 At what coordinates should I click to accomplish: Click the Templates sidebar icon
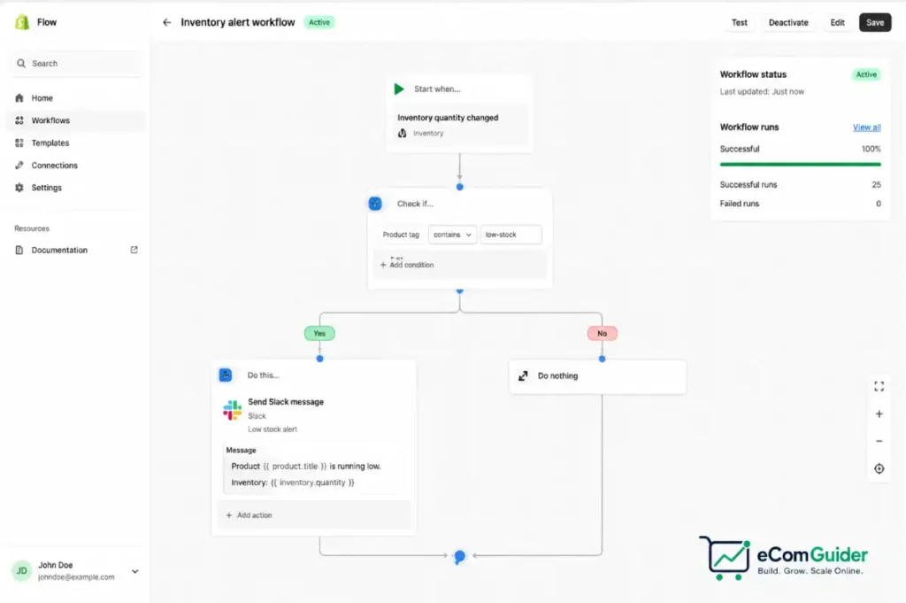[19, 143]
